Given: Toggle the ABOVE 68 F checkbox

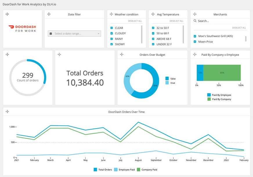Looking at the screenshot, I should point(153,39).
